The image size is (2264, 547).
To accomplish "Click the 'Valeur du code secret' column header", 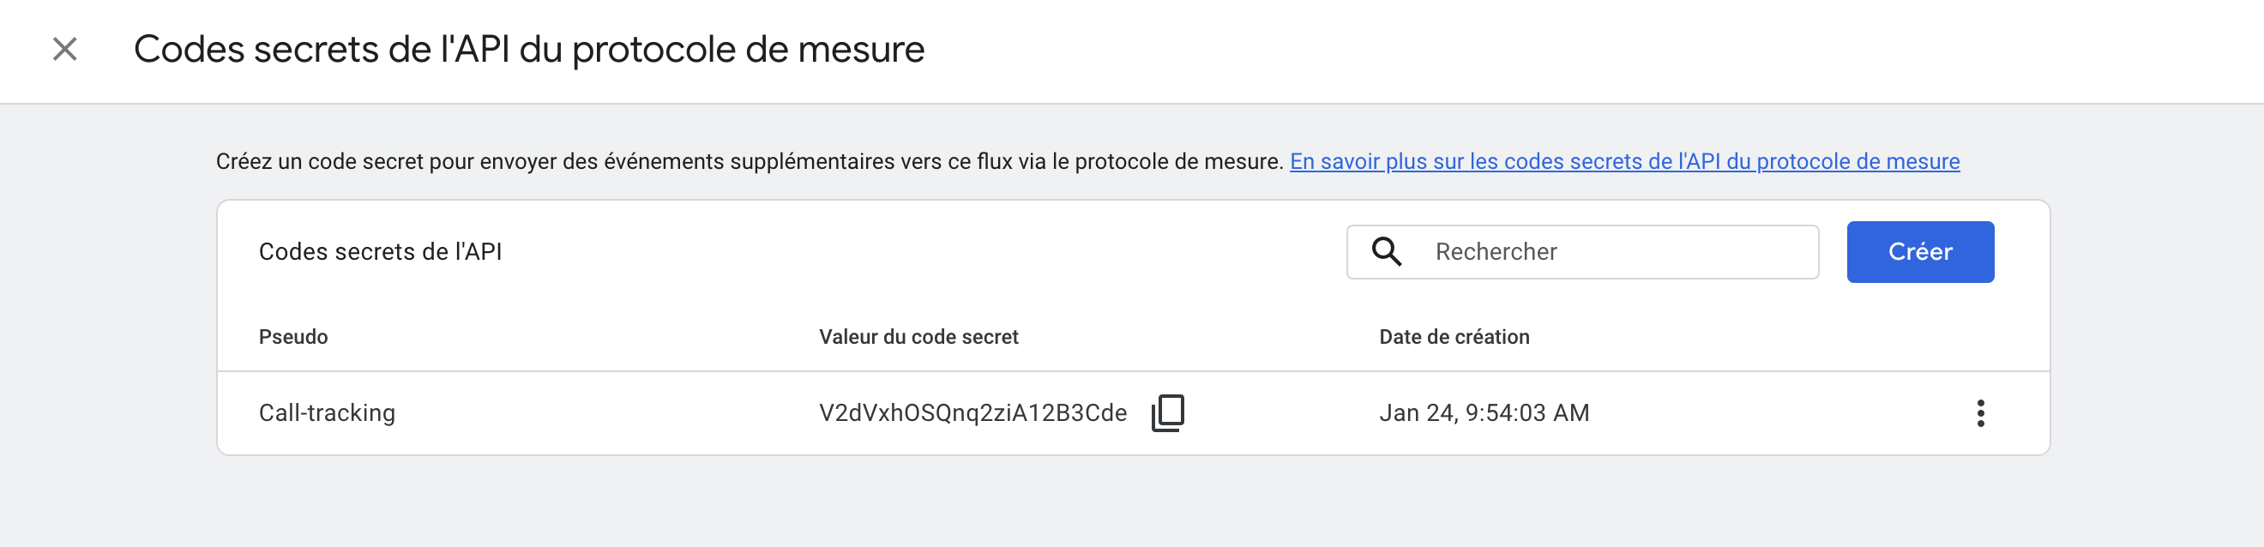I will pos(918,337).
